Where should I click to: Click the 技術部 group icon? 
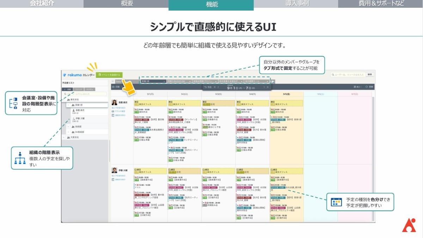tap(73, 127)
